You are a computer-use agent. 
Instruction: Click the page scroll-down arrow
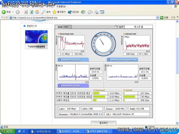(177, 123)
